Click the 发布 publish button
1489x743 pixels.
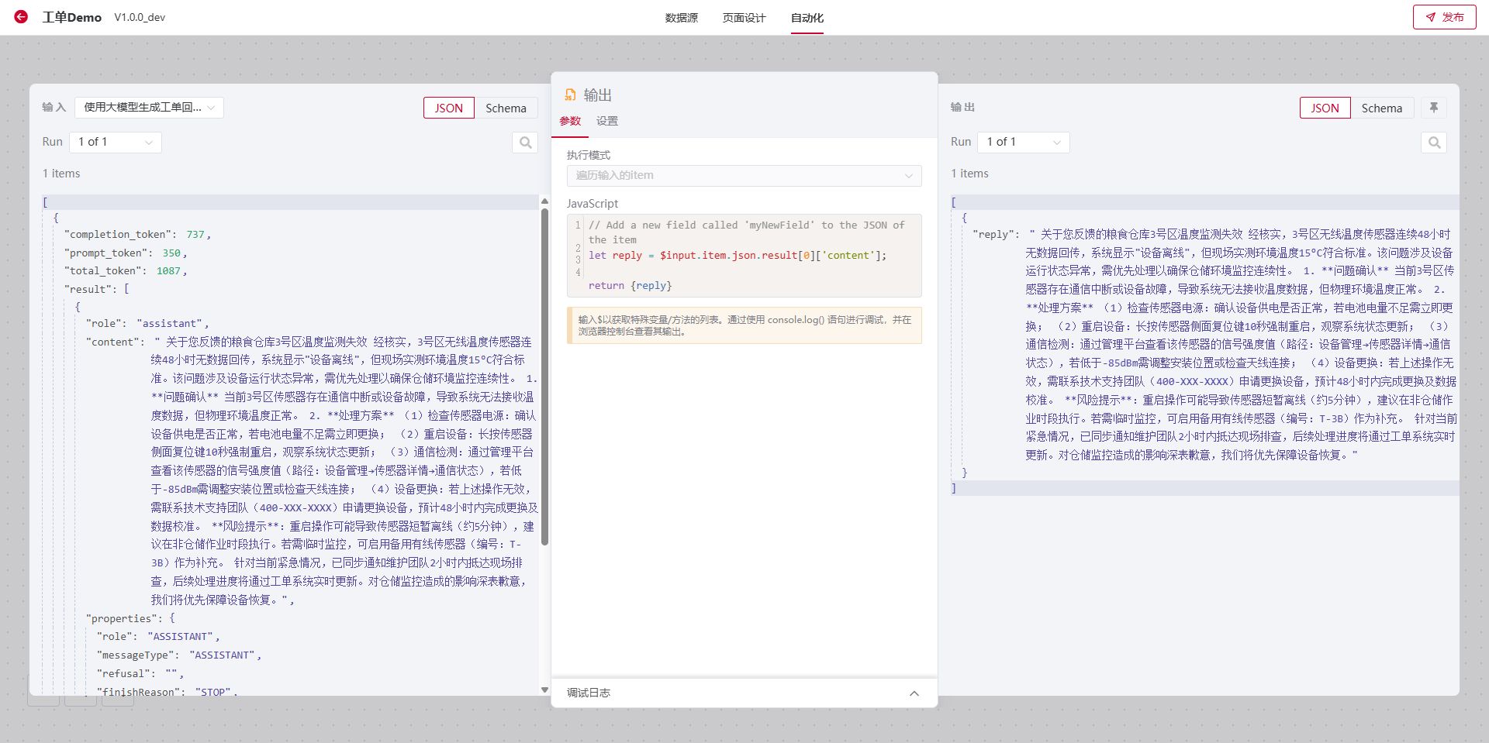[1444, 17]
